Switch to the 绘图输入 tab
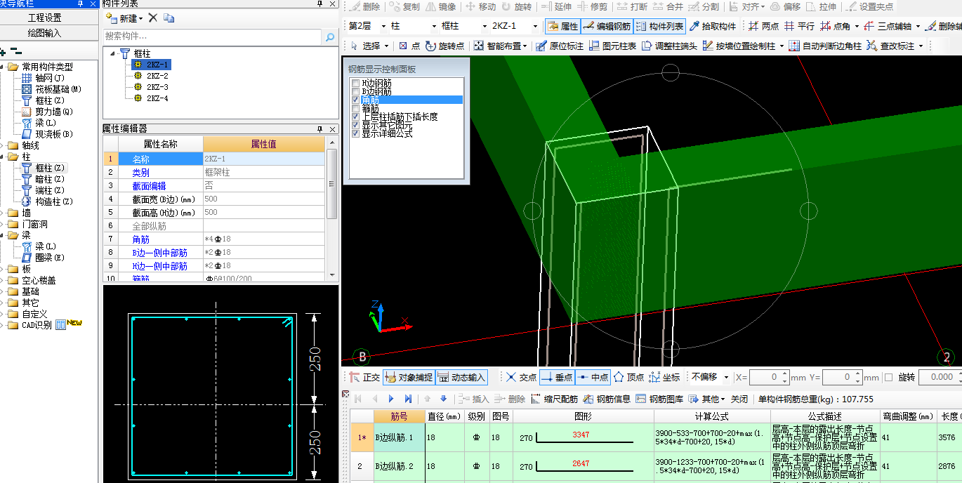Image resolution: width=962 pixels, height=483 pixels. (x=44, y=33)
